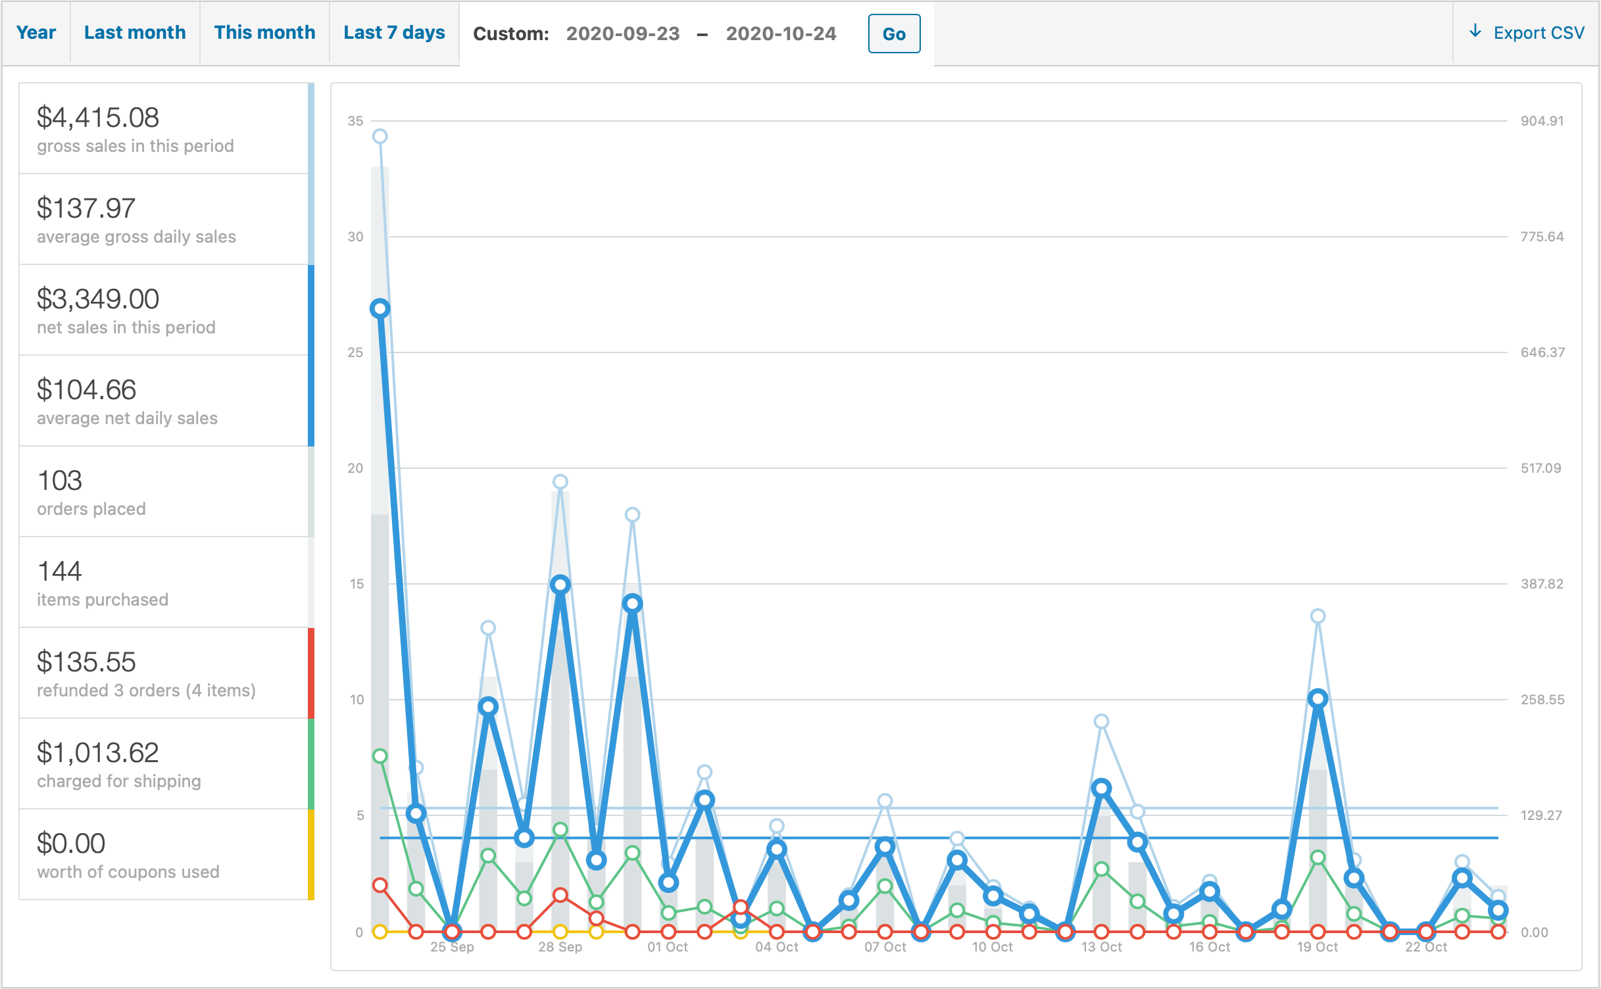Click the highest net sales data point
The image size is (1601, 989).
[380, 308]
